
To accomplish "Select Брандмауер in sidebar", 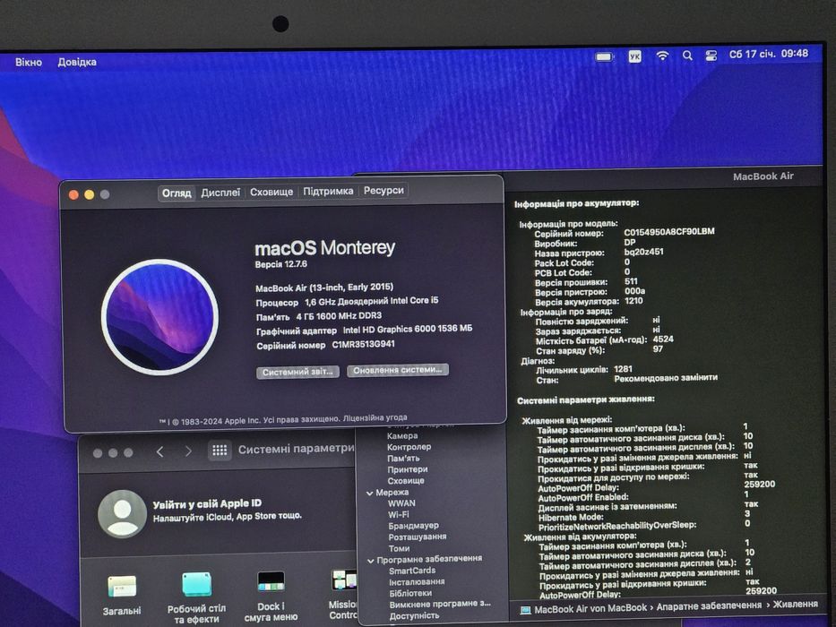I will coord(414,526).
